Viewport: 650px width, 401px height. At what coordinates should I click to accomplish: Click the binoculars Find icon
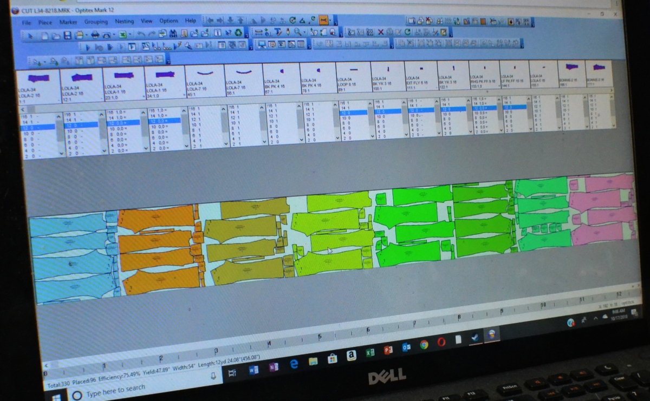coord(173,34)
